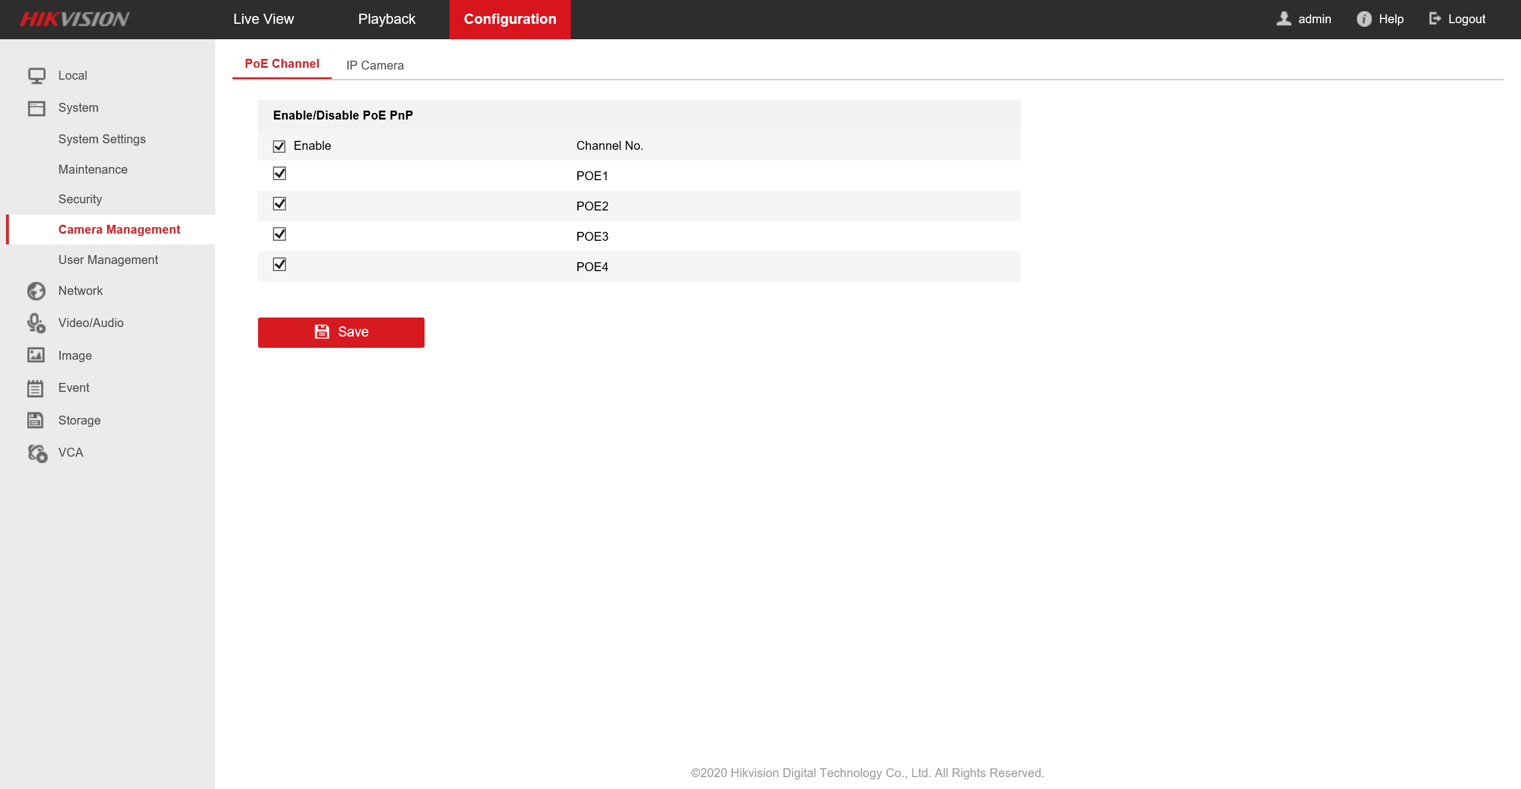The image size is (1521, 789).
Task: Expand the Storage section label
Action: tap(80, 420)
